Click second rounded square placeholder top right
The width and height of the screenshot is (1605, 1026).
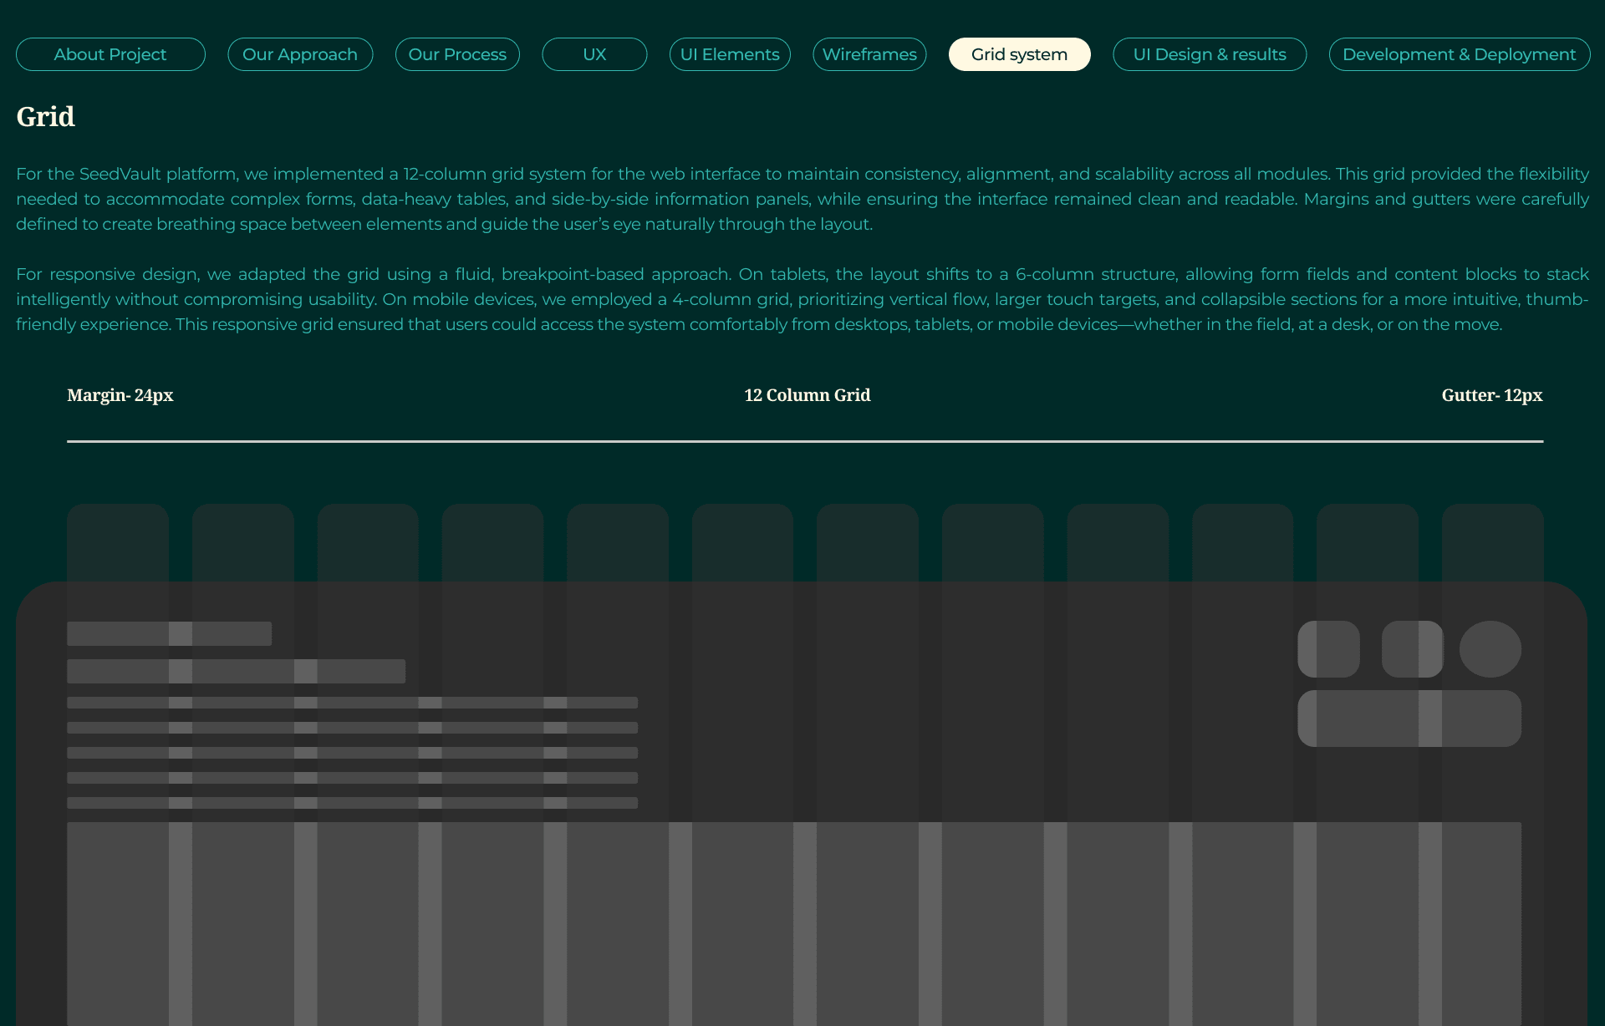pyautogui.click(x=1412, y=649)
